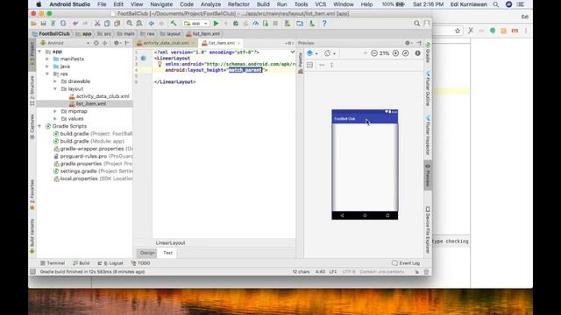This screenshot has width=561, height=315.
Task: Collapse the app module tree node
Action: (39, 52)
